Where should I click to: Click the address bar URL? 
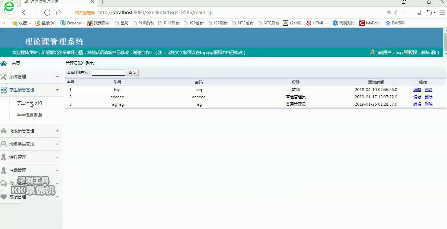(155, 13)
